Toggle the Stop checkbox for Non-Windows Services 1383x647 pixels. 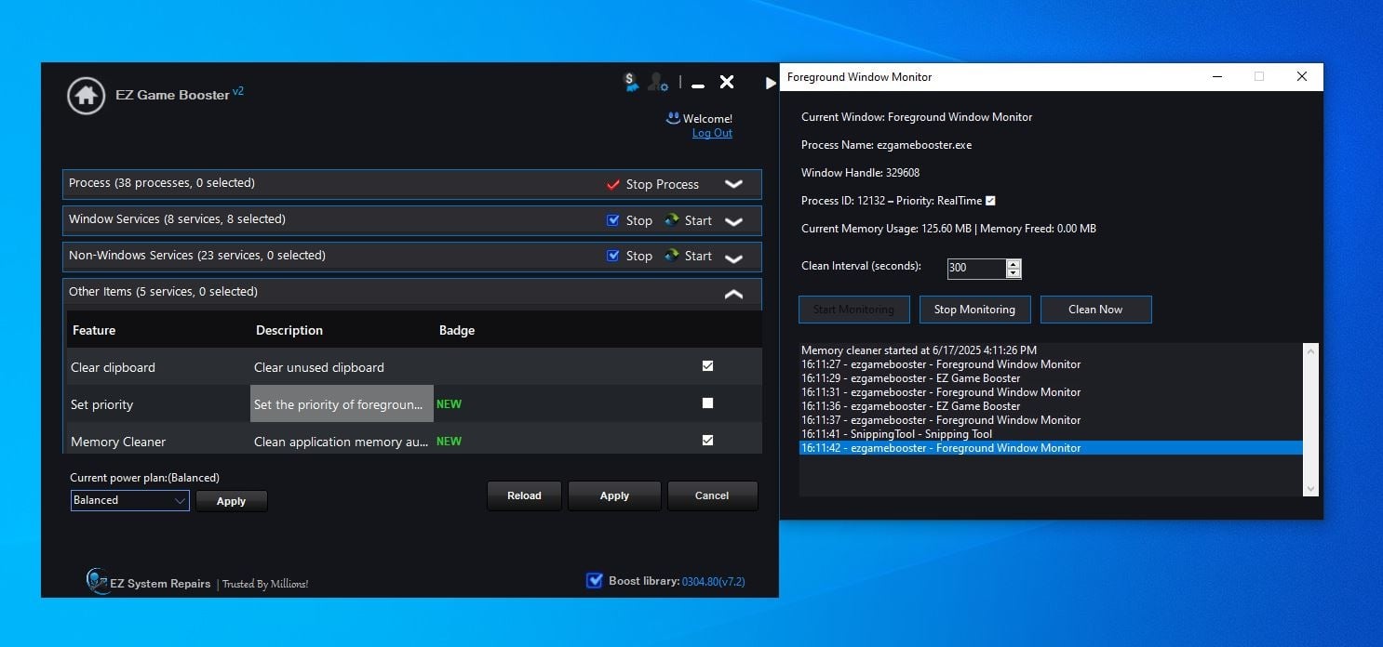612,256
